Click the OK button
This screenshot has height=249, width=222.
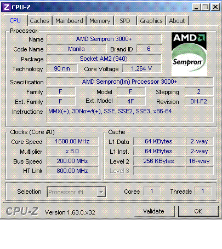click(198, 211)
